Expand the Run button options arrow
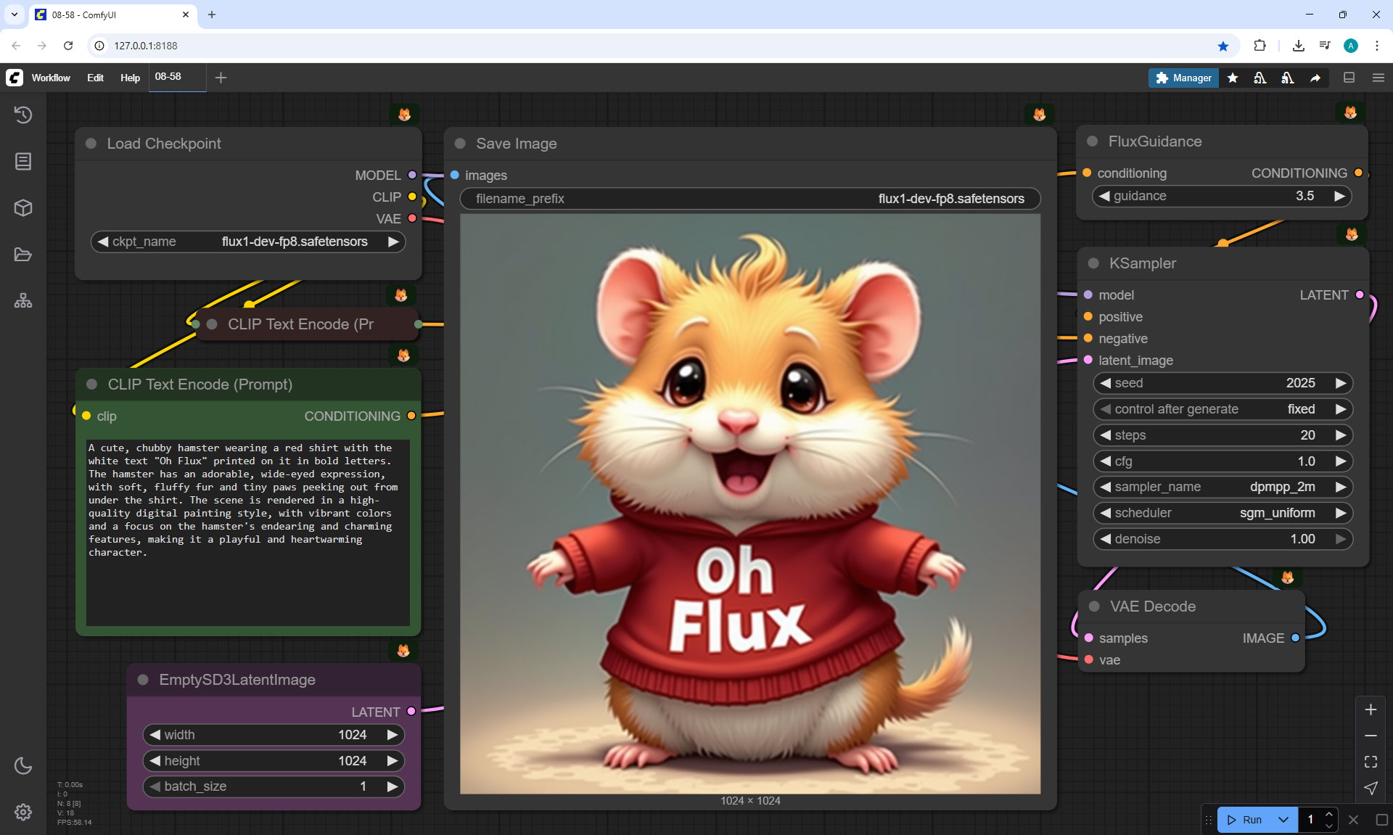 (x=1283, y=820)
